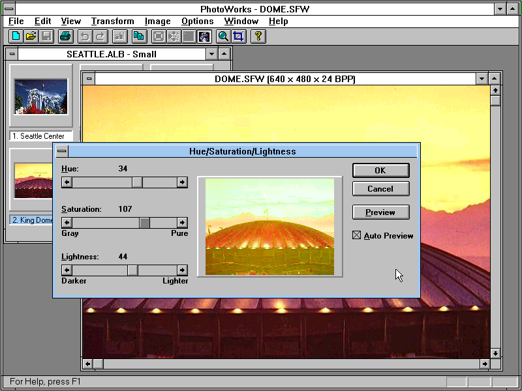The height and width of the screenshot is (391, 522).
Task: Click the Hue slider thumb
Action: (137, 182)
